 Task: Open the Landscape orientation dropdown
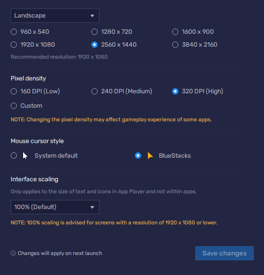pos(55,16)
